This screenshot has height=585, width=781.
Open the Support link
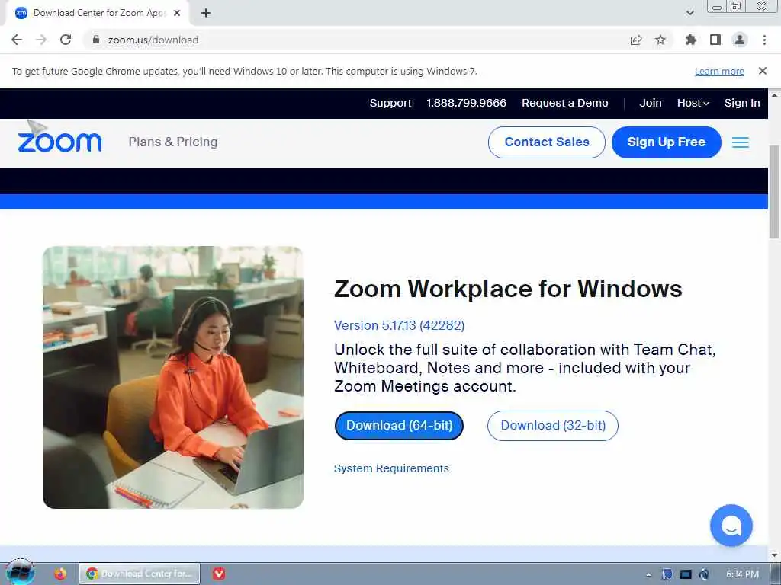point(390,103)
